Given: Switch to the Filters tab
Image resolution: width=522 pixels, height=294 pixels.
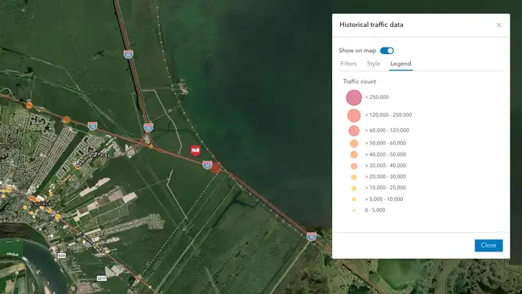Looking at the screenshot, I should pyautogui.click(x=348, y=64).
